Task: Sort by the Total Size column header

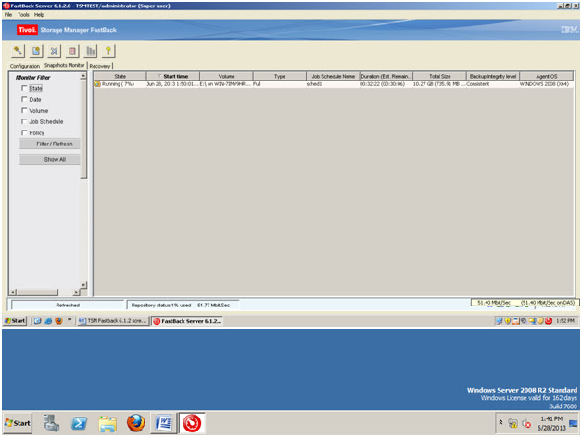Action: tap(439, 76)
